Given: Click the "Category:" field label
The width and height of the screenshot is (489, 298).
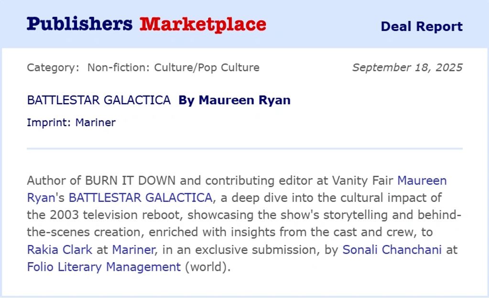Looking at the screenshot, I should point(53,67).
